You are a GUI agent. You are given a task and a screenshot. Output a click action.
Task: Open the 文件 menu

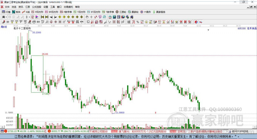[7, 7]
